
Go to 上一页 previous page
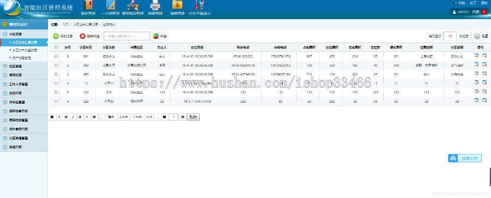(123, 117)
